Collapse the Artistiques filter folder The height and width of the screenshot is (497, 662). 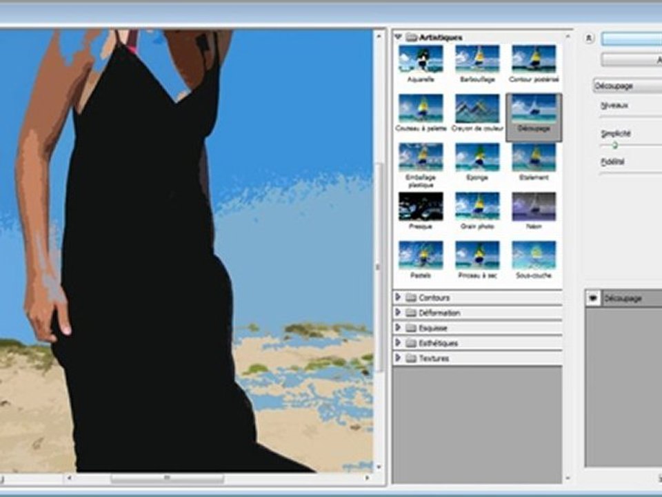[398, 37]
